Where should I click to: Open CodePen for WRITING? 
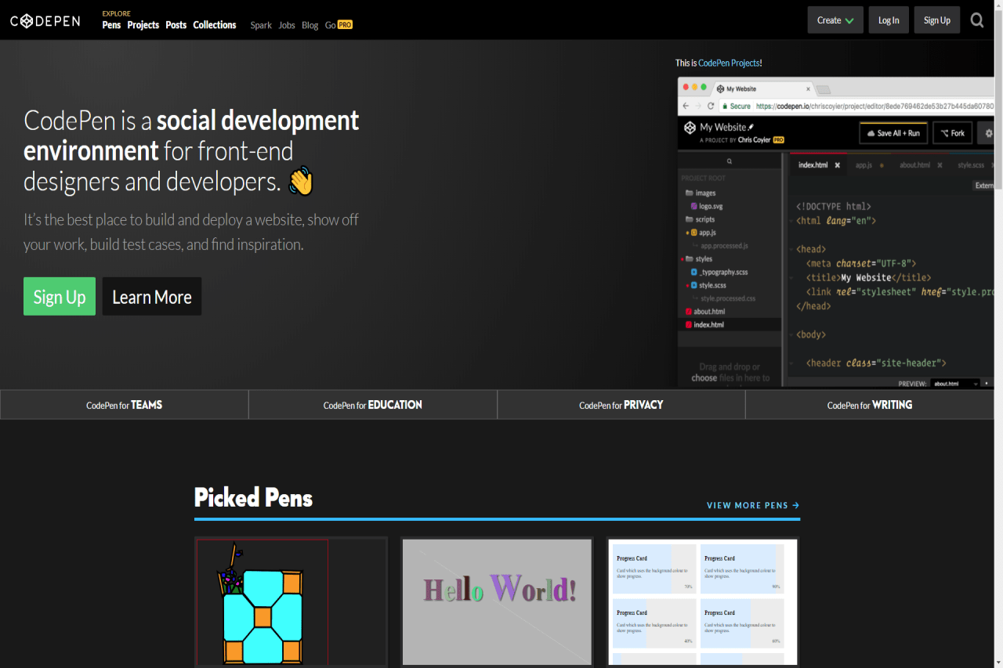coord(870,405)
